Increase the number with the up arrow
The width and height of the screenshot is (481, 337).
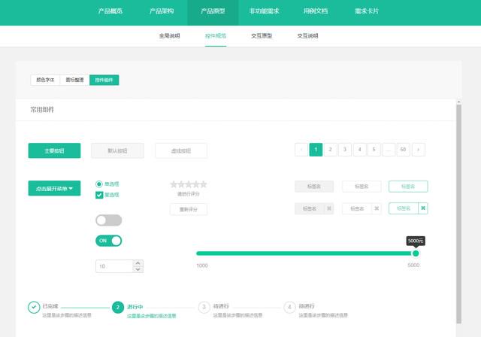(x=138, y=263)
